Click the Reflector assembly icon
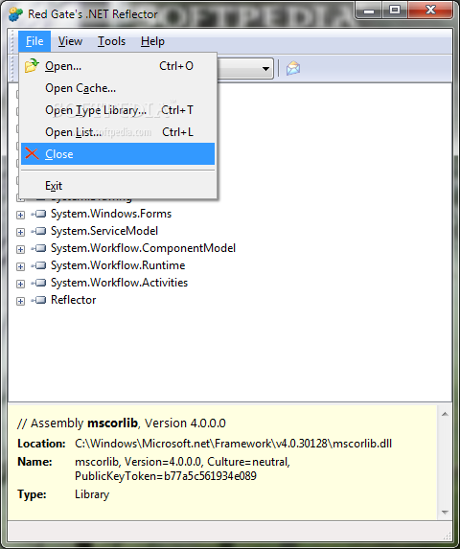This screenshot has width=460, height=549. tap(38, 300)
